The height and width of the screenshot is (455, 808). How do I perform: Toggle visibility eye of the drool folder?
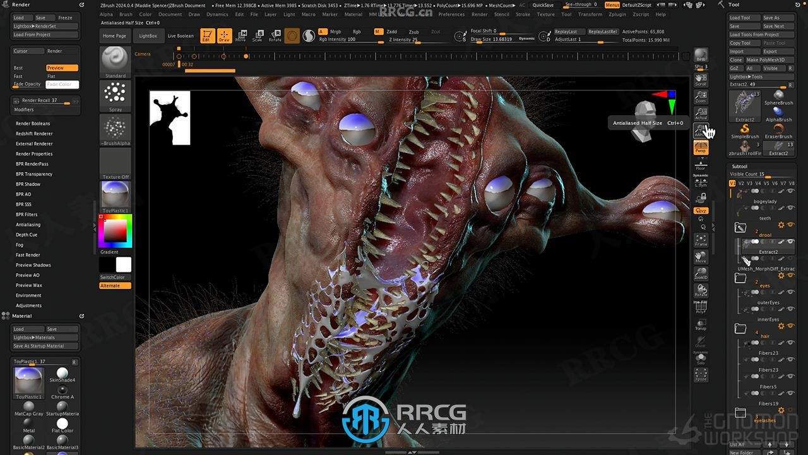(790, 224)
